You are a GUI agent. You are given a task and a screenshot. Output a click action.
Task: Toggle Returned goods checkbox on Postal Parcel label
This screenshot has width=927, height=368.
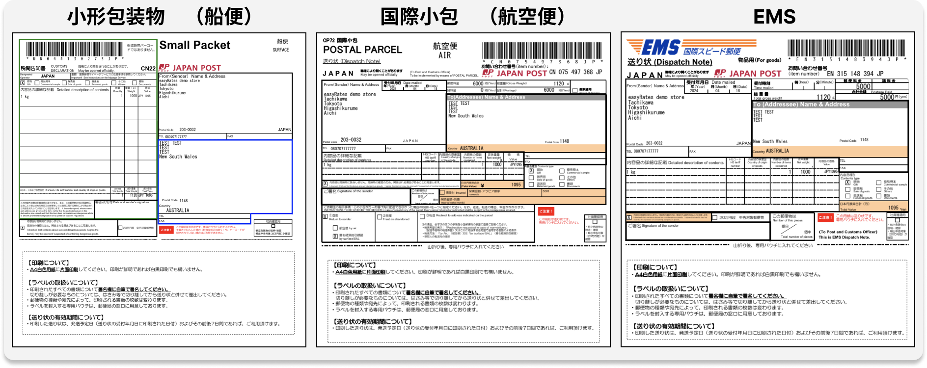(531, 184)
